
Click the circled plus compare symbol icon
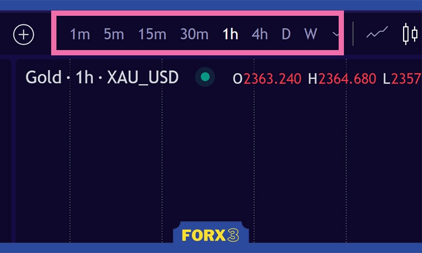point(24,35)
